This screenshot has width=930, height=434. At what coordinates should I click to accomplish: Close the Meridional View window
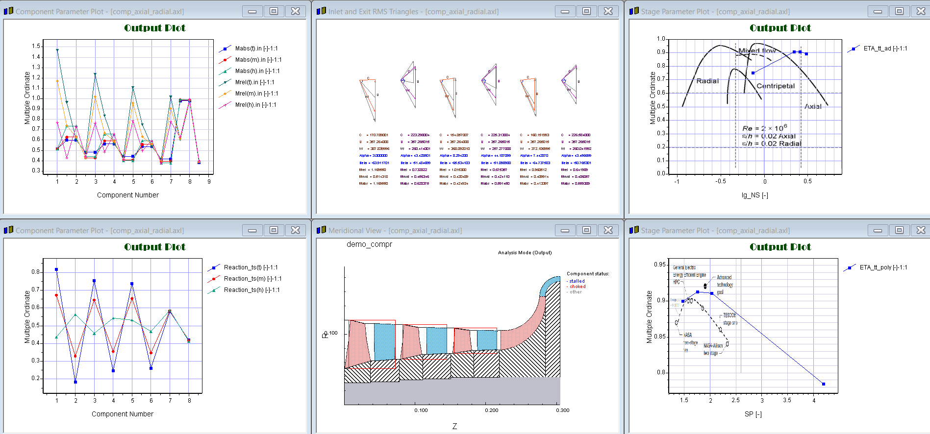pyautogui.click(x=608, y=230)
